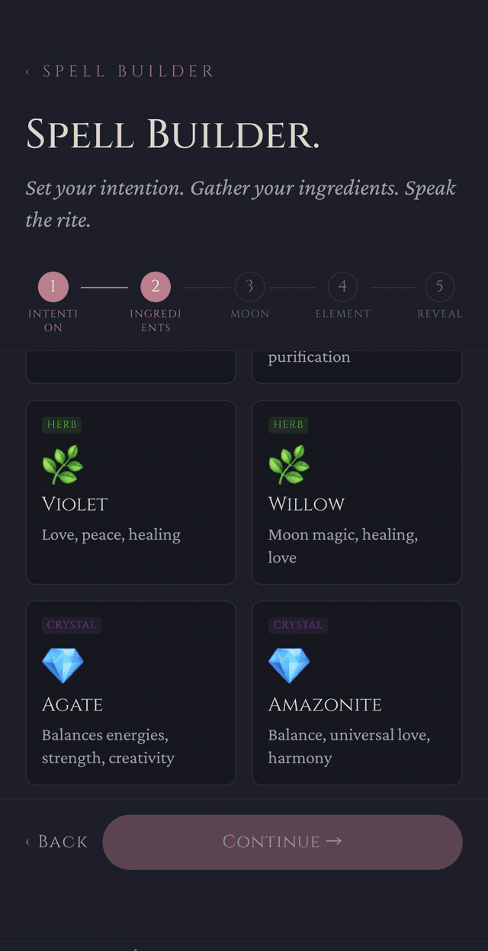This screenshot has height=951, width=488.
Task: Click the CRYSTAL badge on the Amazonite card
Action: (x=298, y=625)
